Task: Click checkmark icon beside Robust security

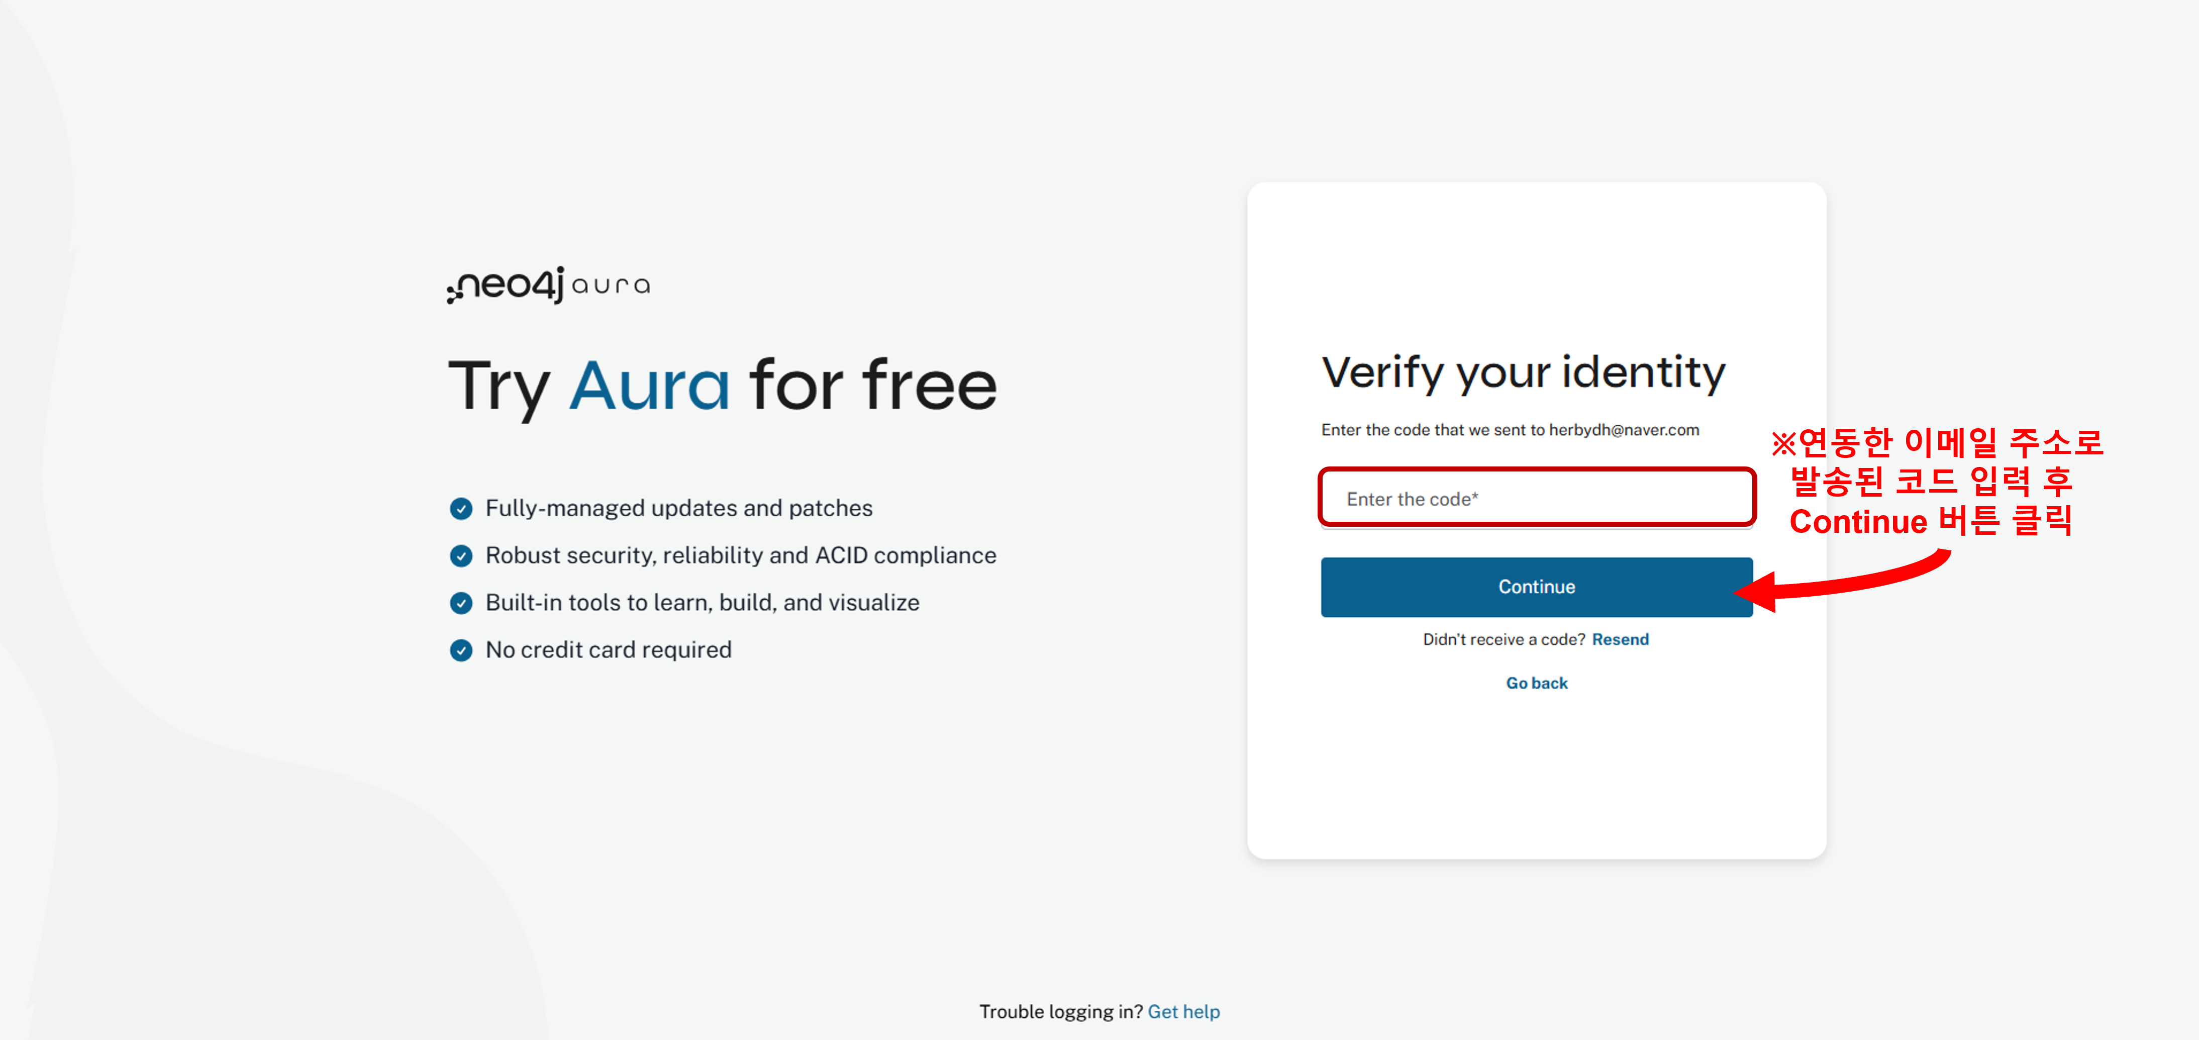Action: click(x=461, y=556)
